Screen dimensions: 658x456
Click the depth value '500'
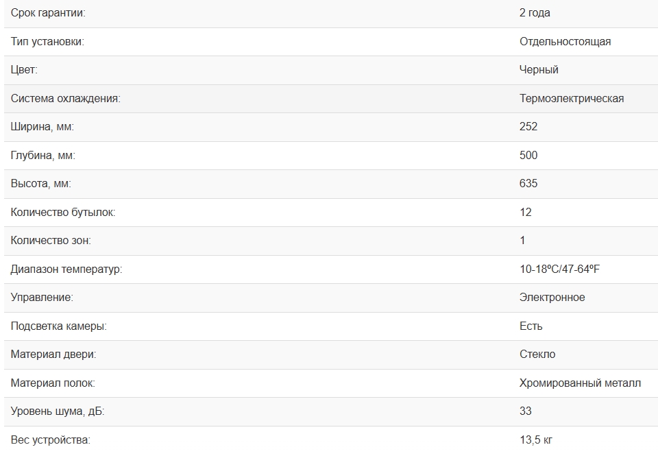[x=528, y=156]
